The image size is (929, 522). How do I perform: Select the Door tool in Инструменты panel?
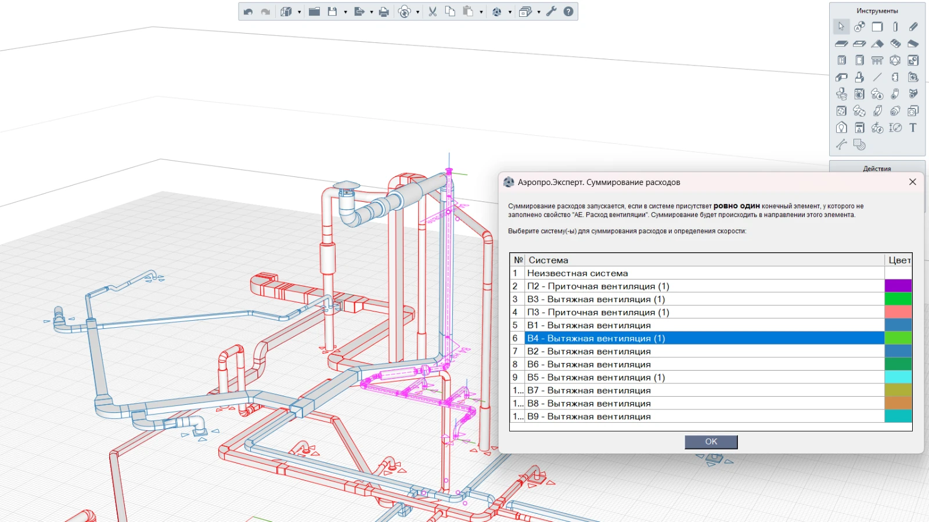click(859, 60)
